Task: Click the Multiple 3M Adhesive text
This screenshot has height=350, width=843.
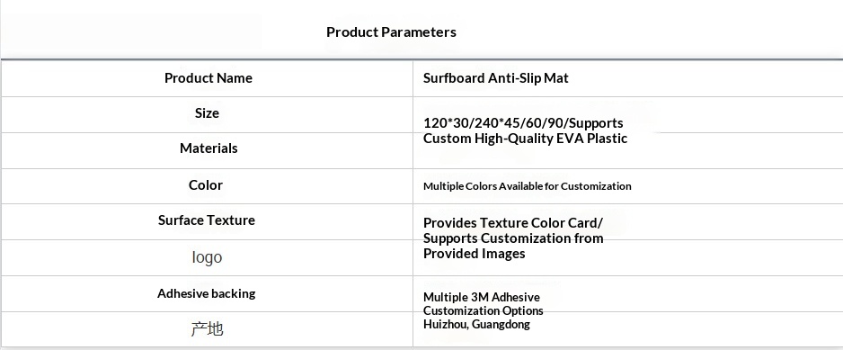Action: [481, 297]
